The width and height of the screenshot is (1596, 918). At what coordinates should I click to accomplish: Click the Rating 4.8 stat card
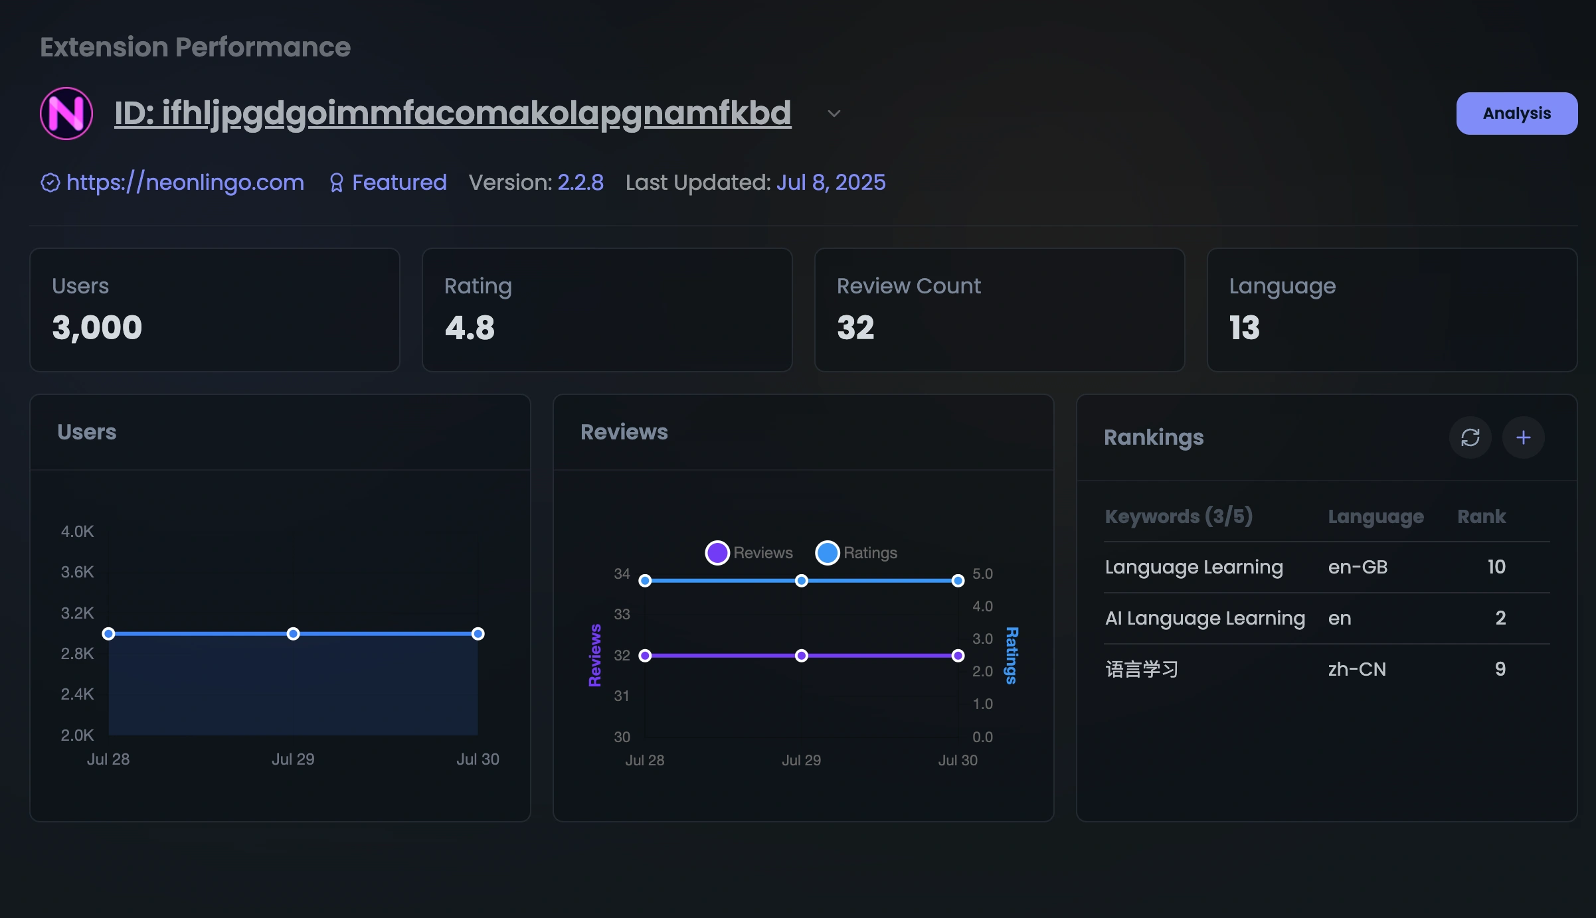tap(607, 310)
